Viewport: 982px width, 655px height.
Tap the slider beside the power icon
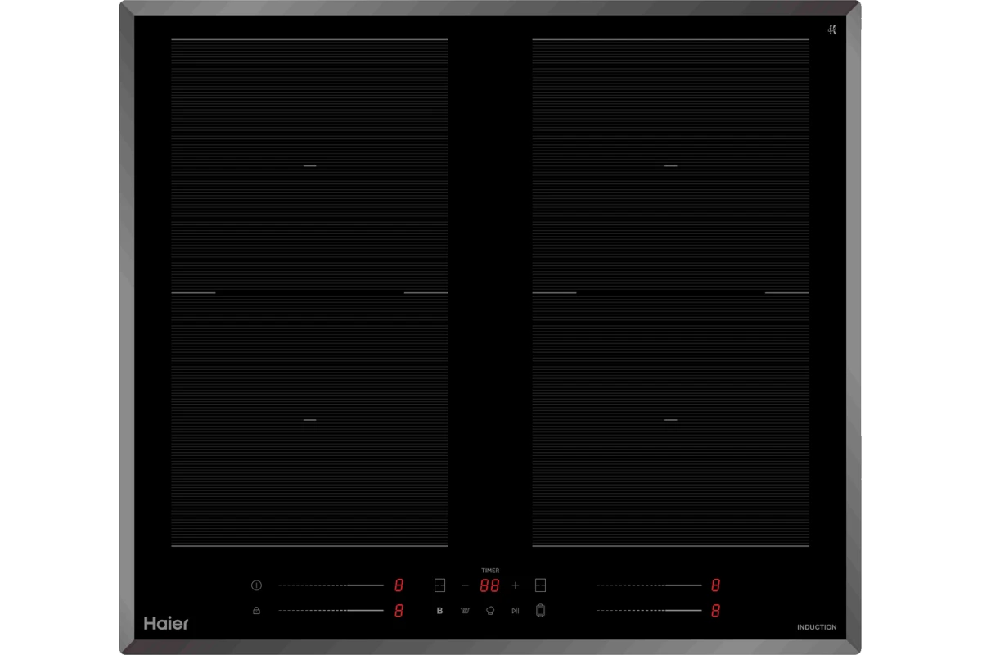[331, 585]
